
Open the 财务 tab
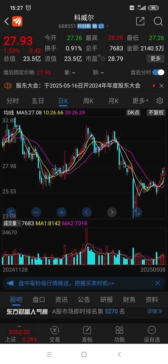click(x=129, y=300)
